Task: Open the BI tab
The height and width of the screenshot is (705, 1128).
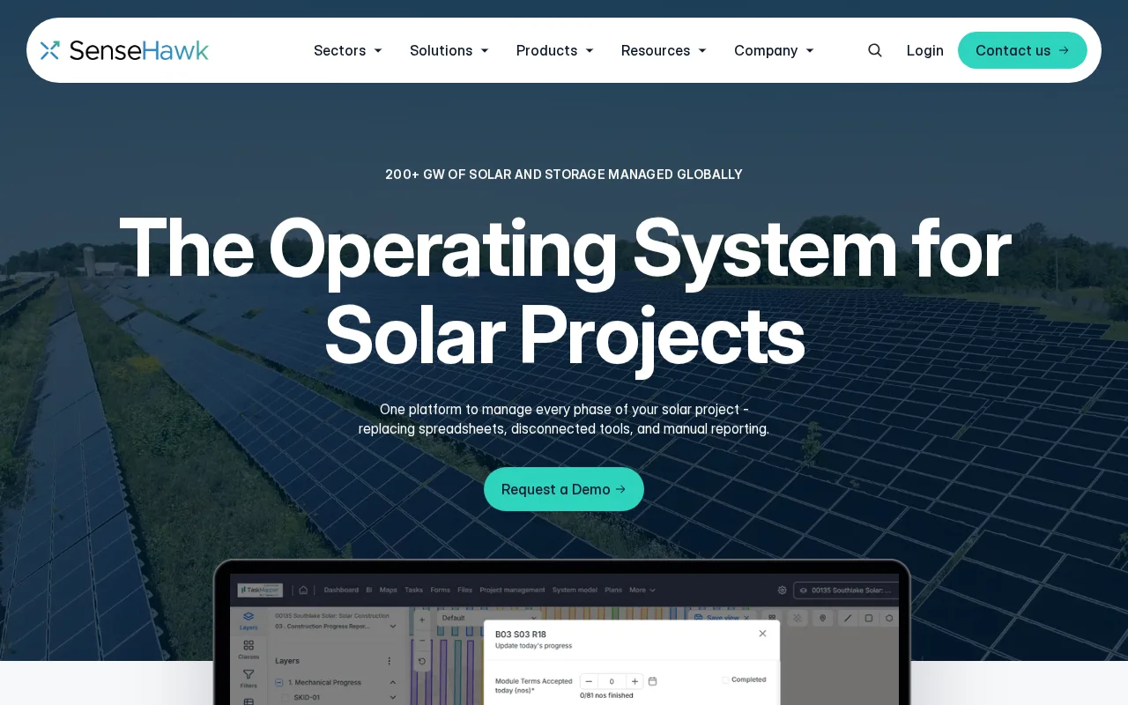Action: pos(369,590)
